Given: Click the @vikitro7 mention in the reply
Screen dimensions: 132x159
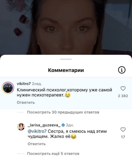Looking at the screenshot, I should point(37,131).
